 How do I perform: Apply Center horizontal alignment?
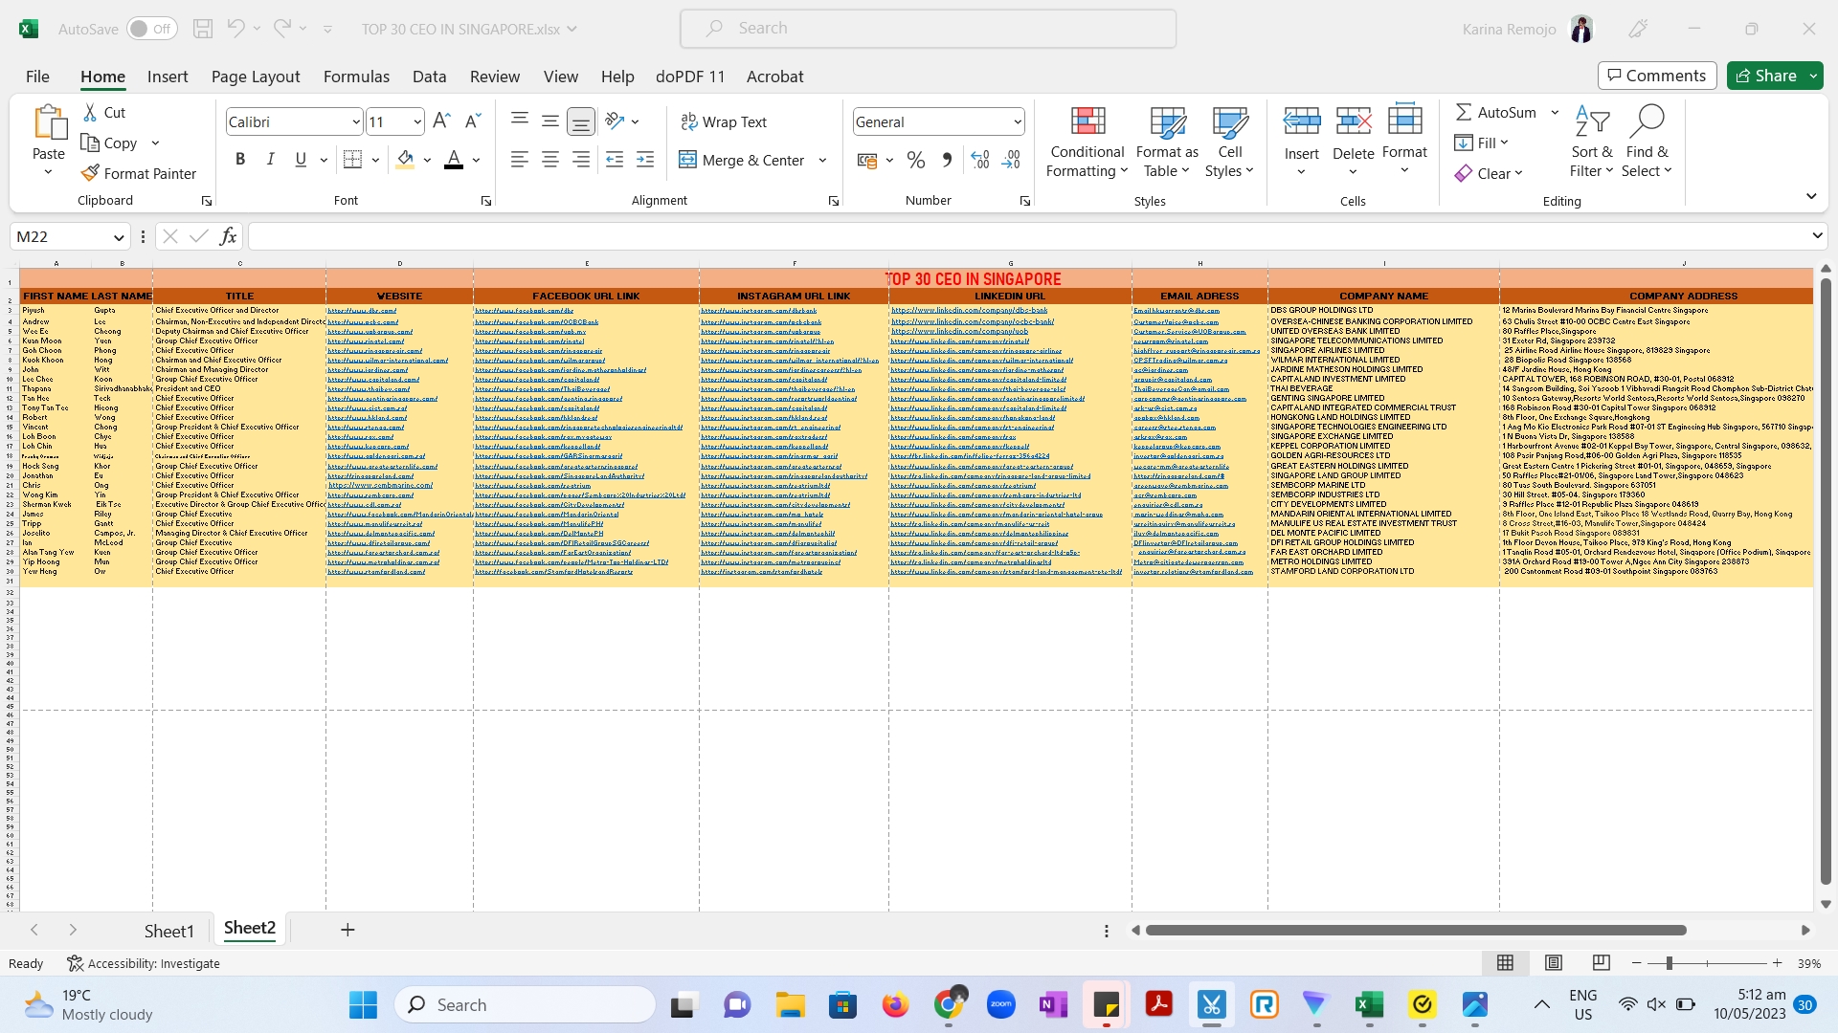coord(550,160)
